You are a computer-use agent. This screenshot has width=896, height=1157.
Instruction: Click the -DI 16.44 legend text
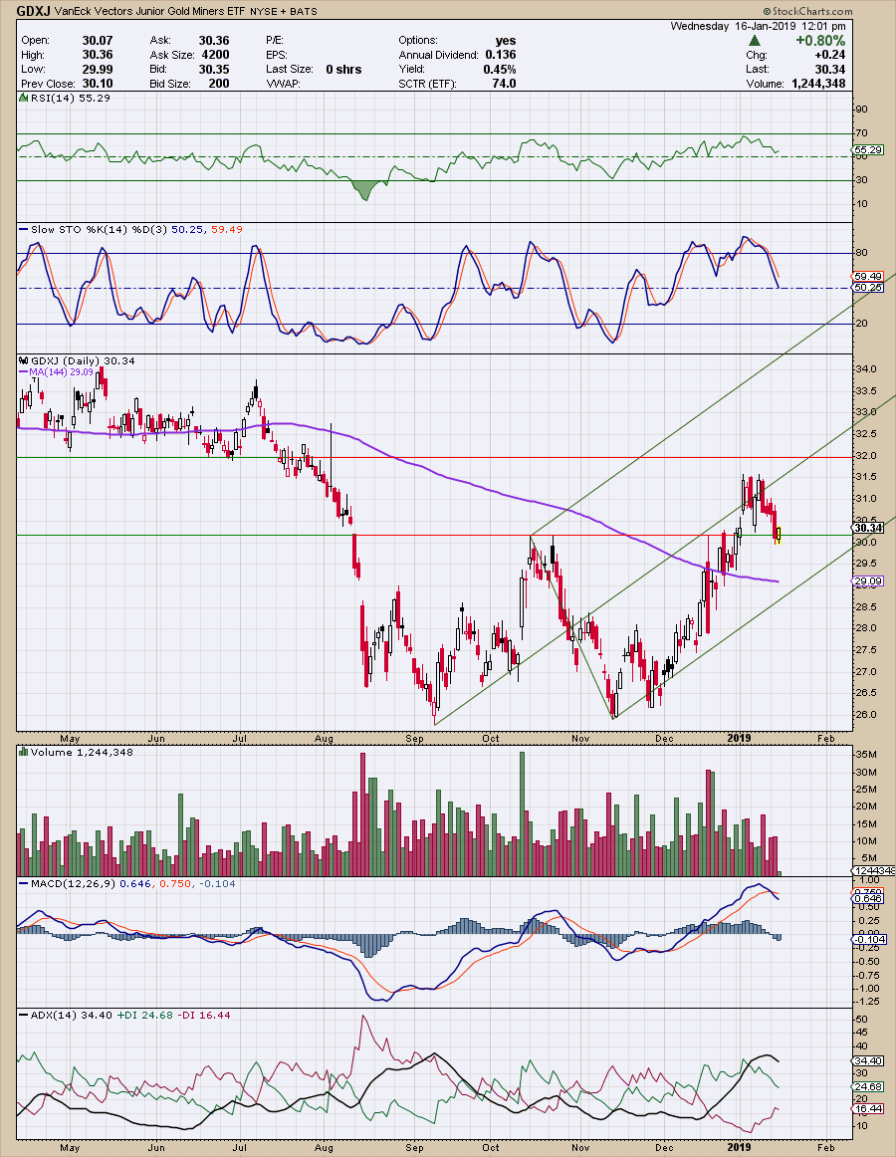point(204,1016)
